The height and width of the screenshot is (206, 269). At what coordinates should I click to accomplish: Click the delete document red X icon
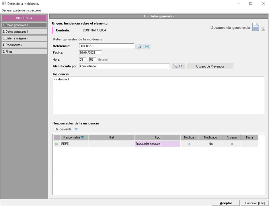(263, 29)
